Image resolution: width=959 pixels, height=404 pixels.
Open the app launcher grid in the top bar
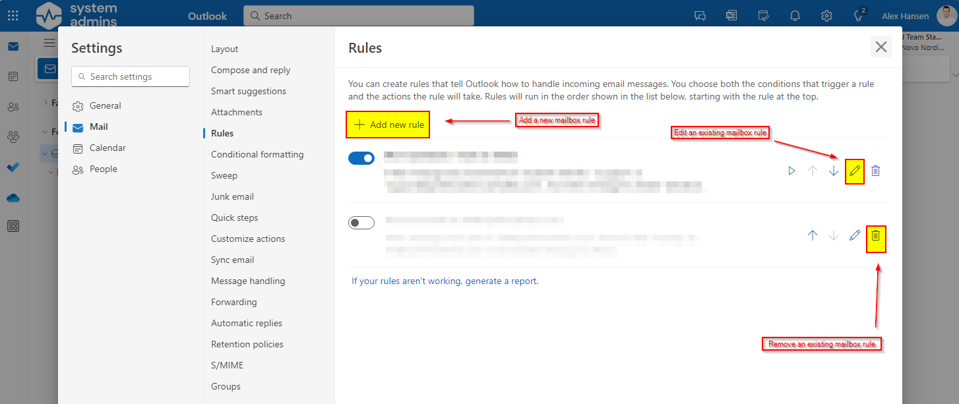(x=13, y=14)
